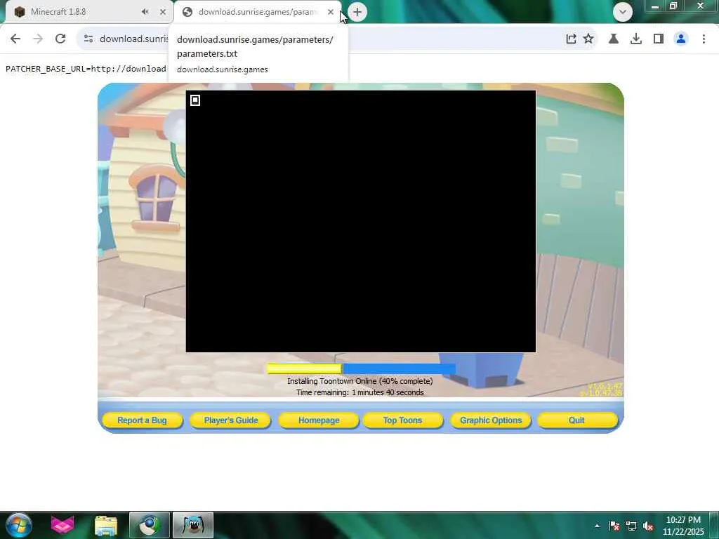The height and width of the screenshot is (539, 719).
Task: Open Windows Explorer folder in taskbar
Action: point(106,525)
